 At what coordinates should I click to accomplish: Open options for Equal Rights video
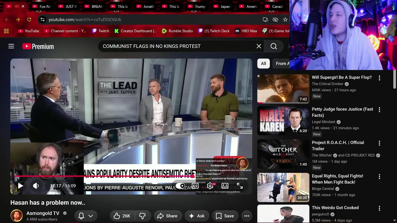point(379,177)
